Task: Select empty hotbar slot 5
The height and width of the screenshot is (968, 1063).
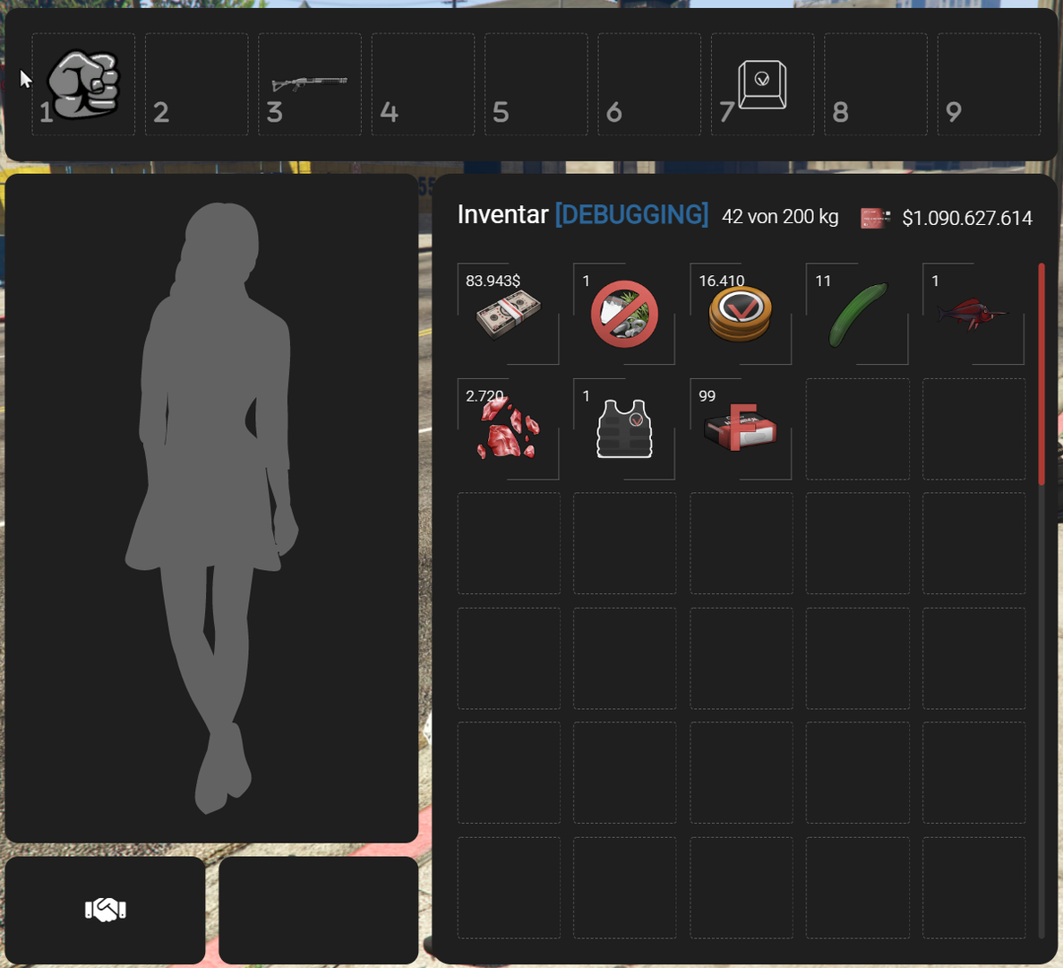Action: click(536, 84)
